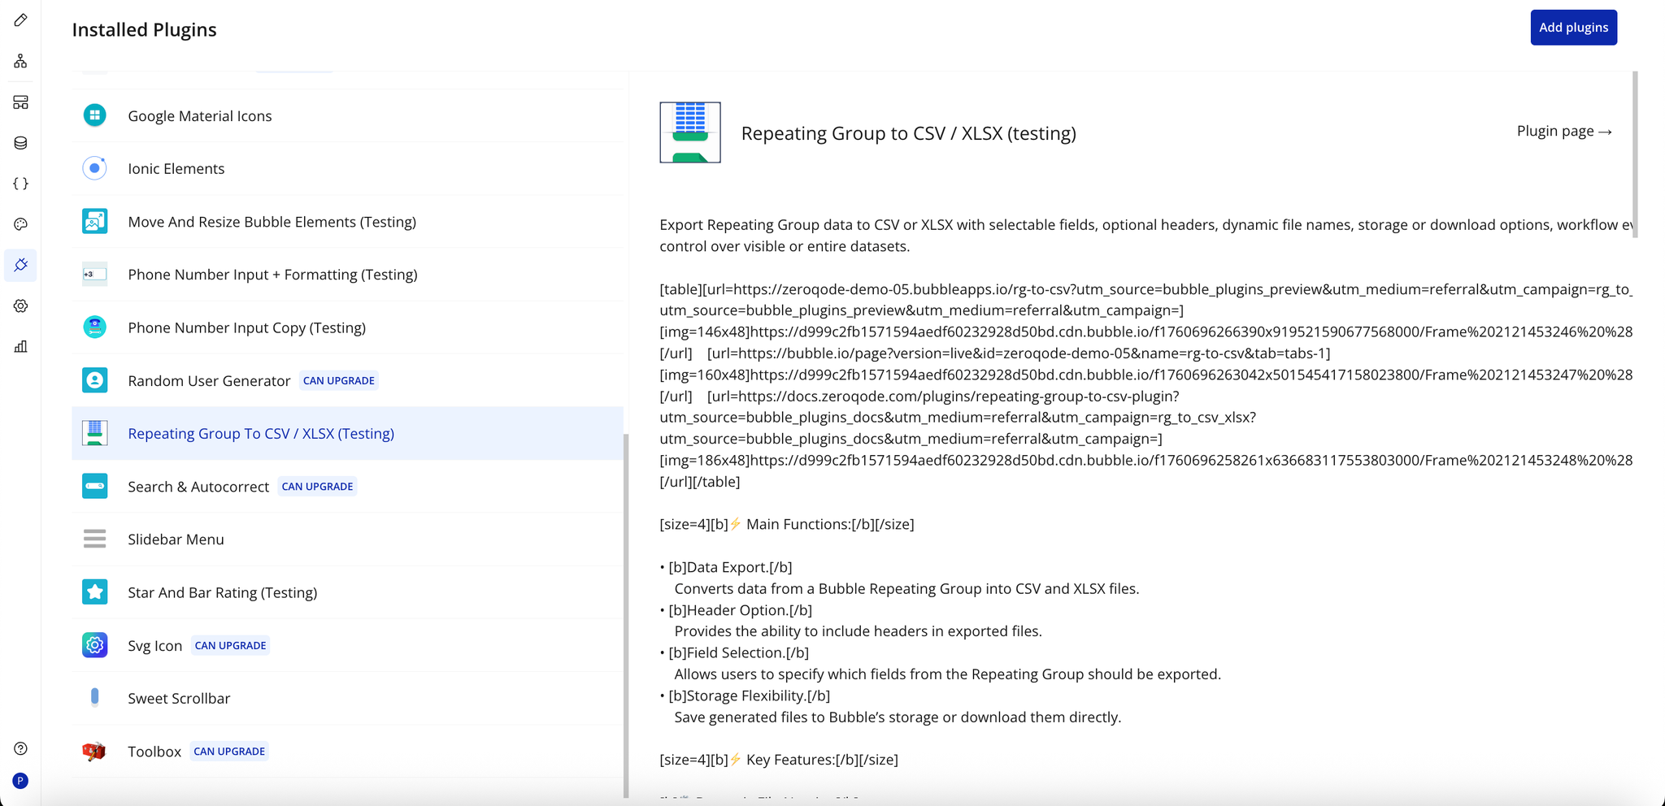Select the Ionic Elements plugin
Screen dimensions: 1665x806
[x=176, y=169]
